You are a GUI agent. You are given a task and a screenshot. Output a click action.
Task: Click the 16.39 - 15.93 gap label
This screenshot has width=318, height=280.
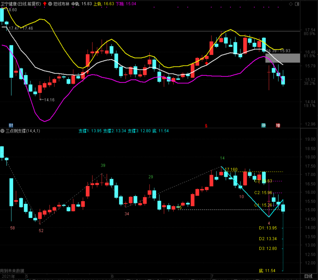278,51
